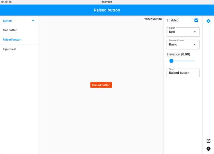Click the Enabled label text
214x154 pixels.
coord(173,20)
